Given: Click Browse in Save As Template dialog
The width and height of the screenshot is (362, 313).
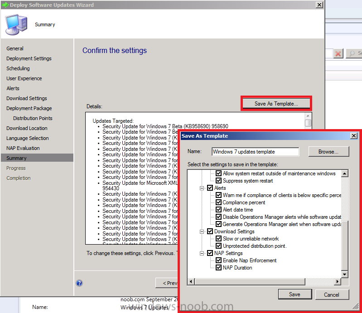Looking at the screenshot, I should pos(328,152).
